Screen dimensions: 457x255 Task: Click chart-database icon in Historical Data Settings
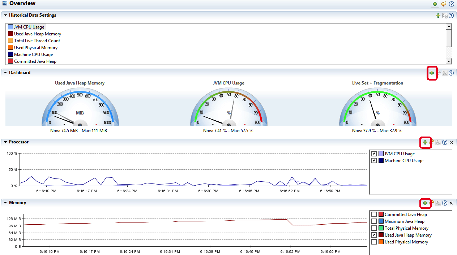click(x=445, y=16)
